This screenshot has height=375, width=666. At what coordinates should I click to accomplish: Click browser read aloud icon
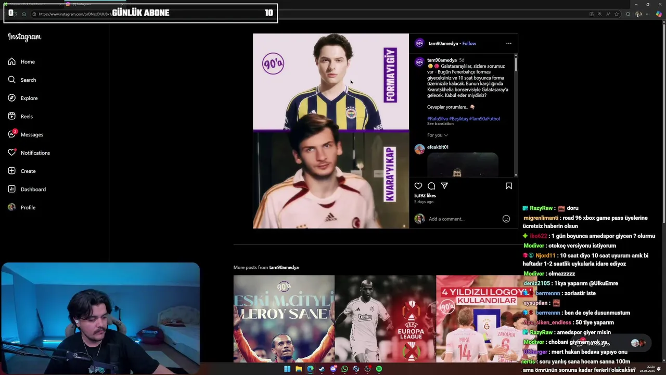[608, 14]
